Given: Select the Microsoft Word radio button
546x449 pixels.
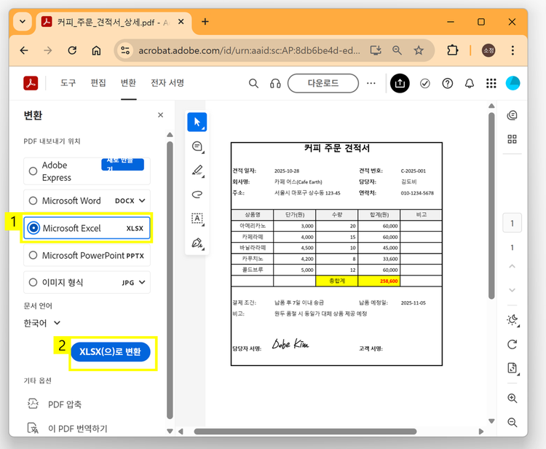Looking at the screenshot, I should pyautogui.click(x=33, y=200).
